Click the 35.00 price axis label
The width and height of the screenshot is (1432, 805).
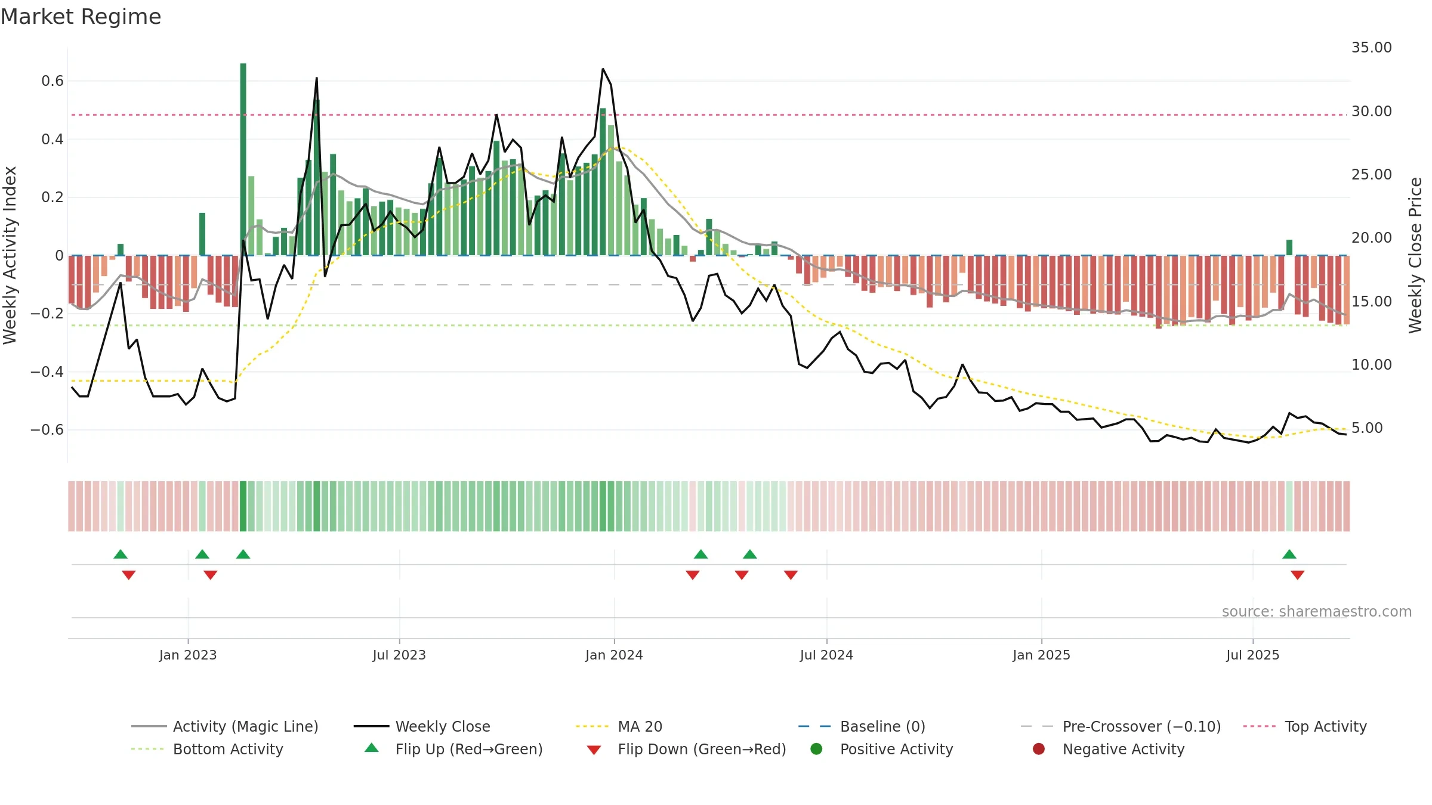1372,48
